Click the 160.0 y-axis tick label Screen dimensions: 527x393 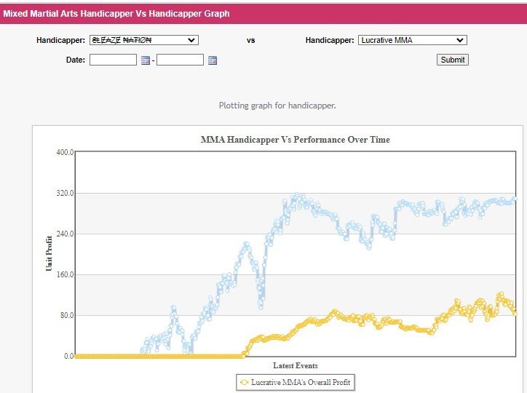65,274
